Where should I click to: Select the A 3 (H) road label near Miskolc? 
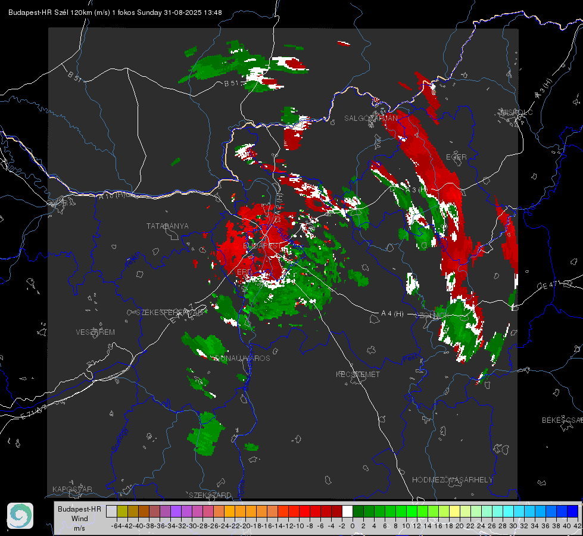coord(544,89)
